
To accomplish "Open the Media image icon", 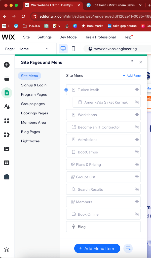I will (x=7, y=149).
